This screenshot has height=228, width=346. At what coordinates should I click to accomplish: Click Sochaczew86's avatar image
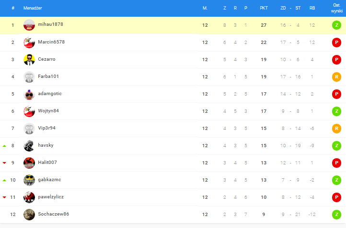point(29,214)
